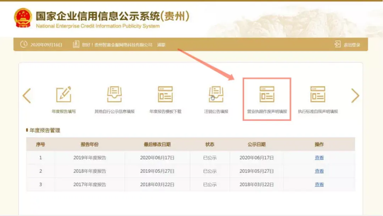
Task: Click 查看 for the 2017年年度报告
Action: click(319, 185)
